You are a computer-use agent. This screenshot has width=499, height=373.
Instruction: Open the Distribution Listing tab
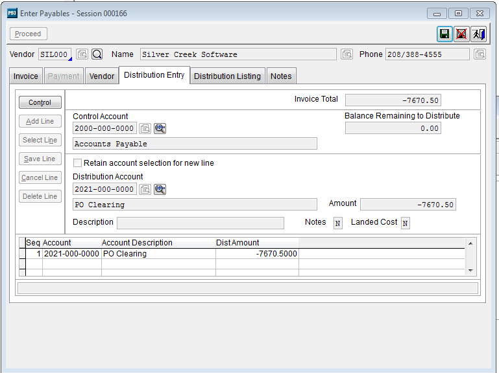tap(228, 76)
